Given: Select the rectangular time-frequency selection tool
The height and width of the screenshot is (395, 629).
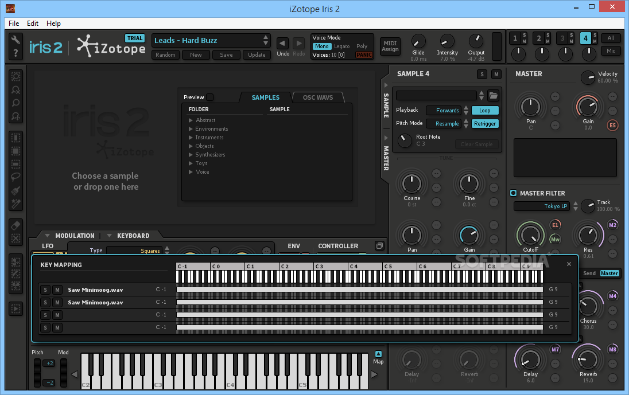Looking at the screenshot, I should [x=15, y=151].
